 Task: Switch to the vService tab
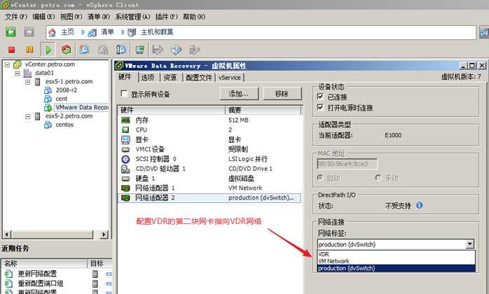click(x=230, y=77)
